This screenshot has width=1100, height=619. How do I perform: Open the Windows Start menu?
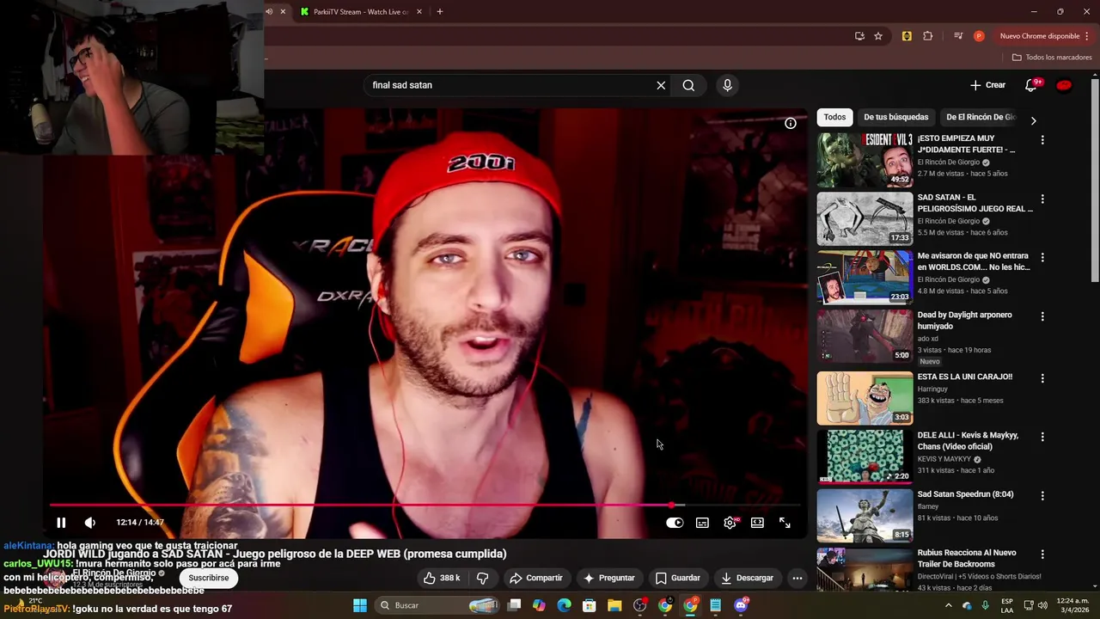tap(360, 605)
